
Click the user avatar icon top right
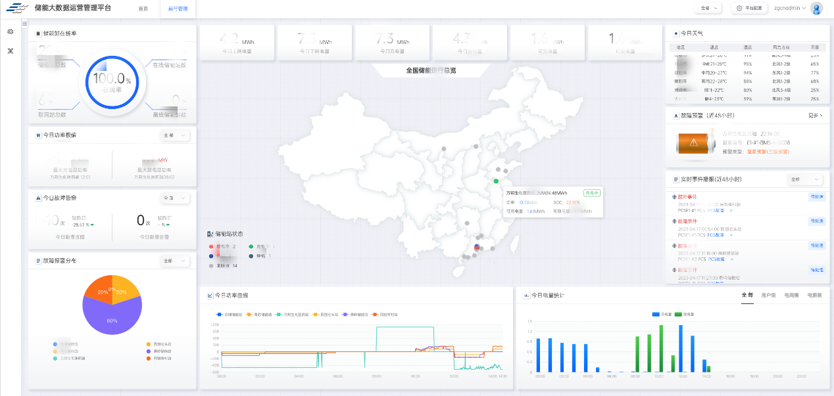[816, 9]
